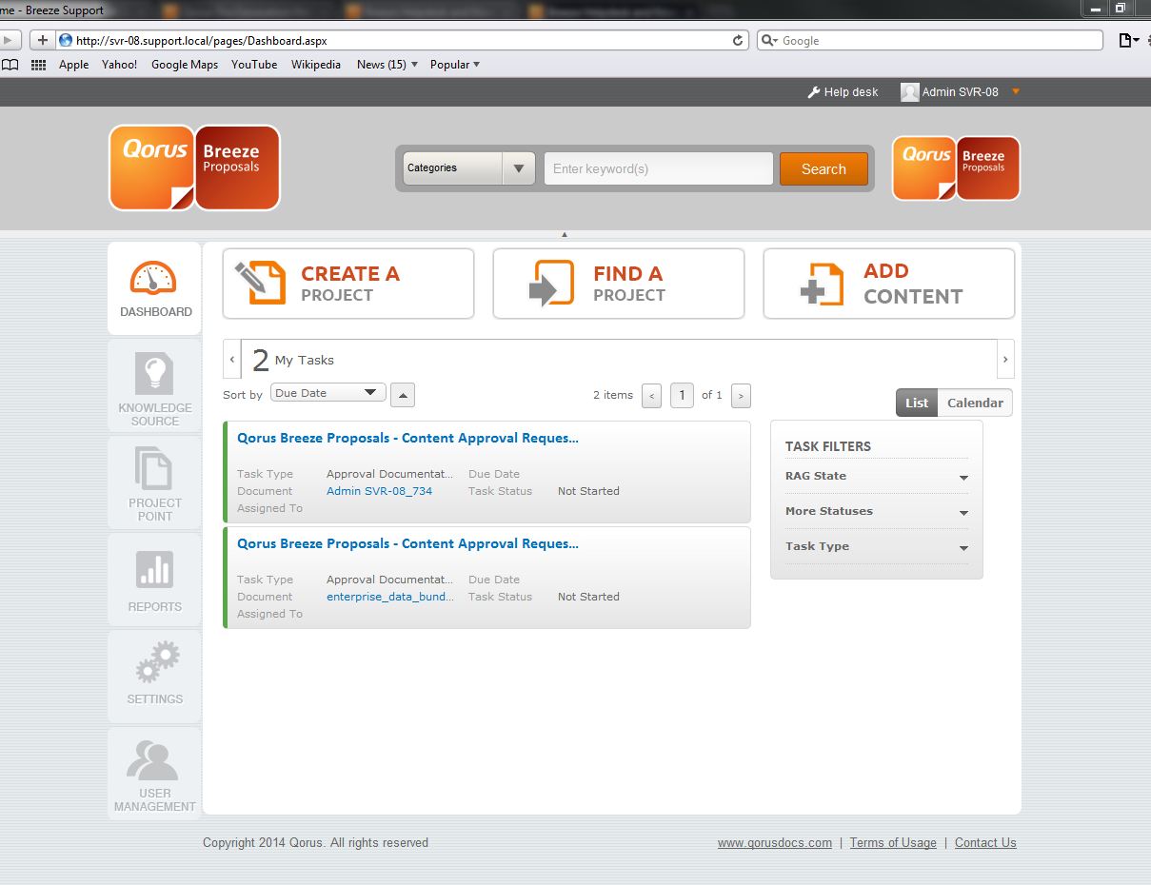Open the Knowledge Source section

(x=155, y=385)
